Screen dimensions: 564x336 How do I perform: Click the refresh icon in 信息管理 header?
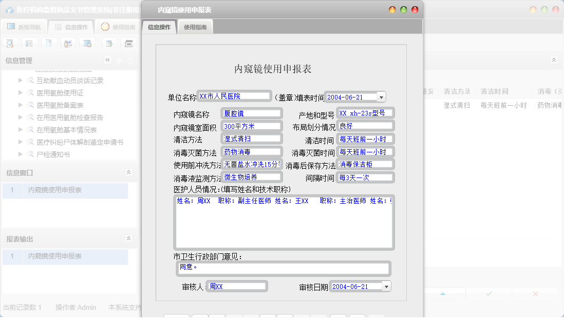click(130, 61)
